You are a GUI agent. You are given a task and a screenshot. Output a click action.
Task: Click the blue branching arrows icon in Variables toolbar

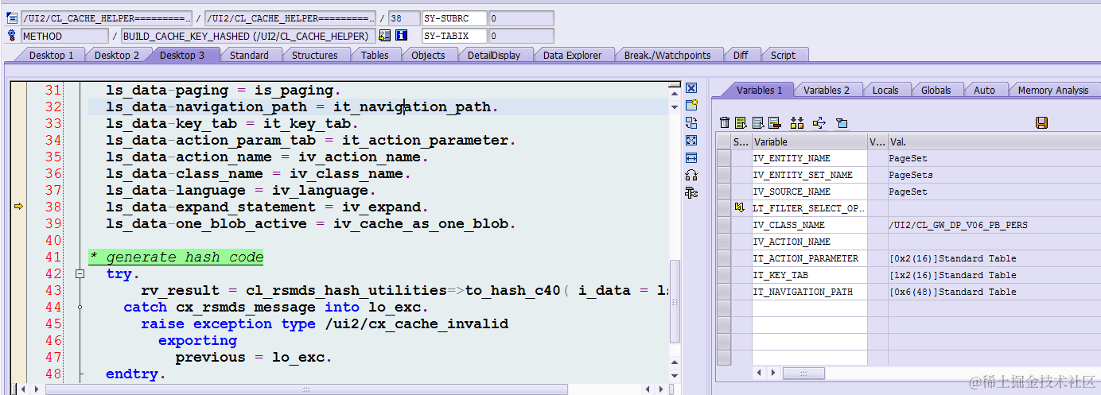tap(819, 122)
